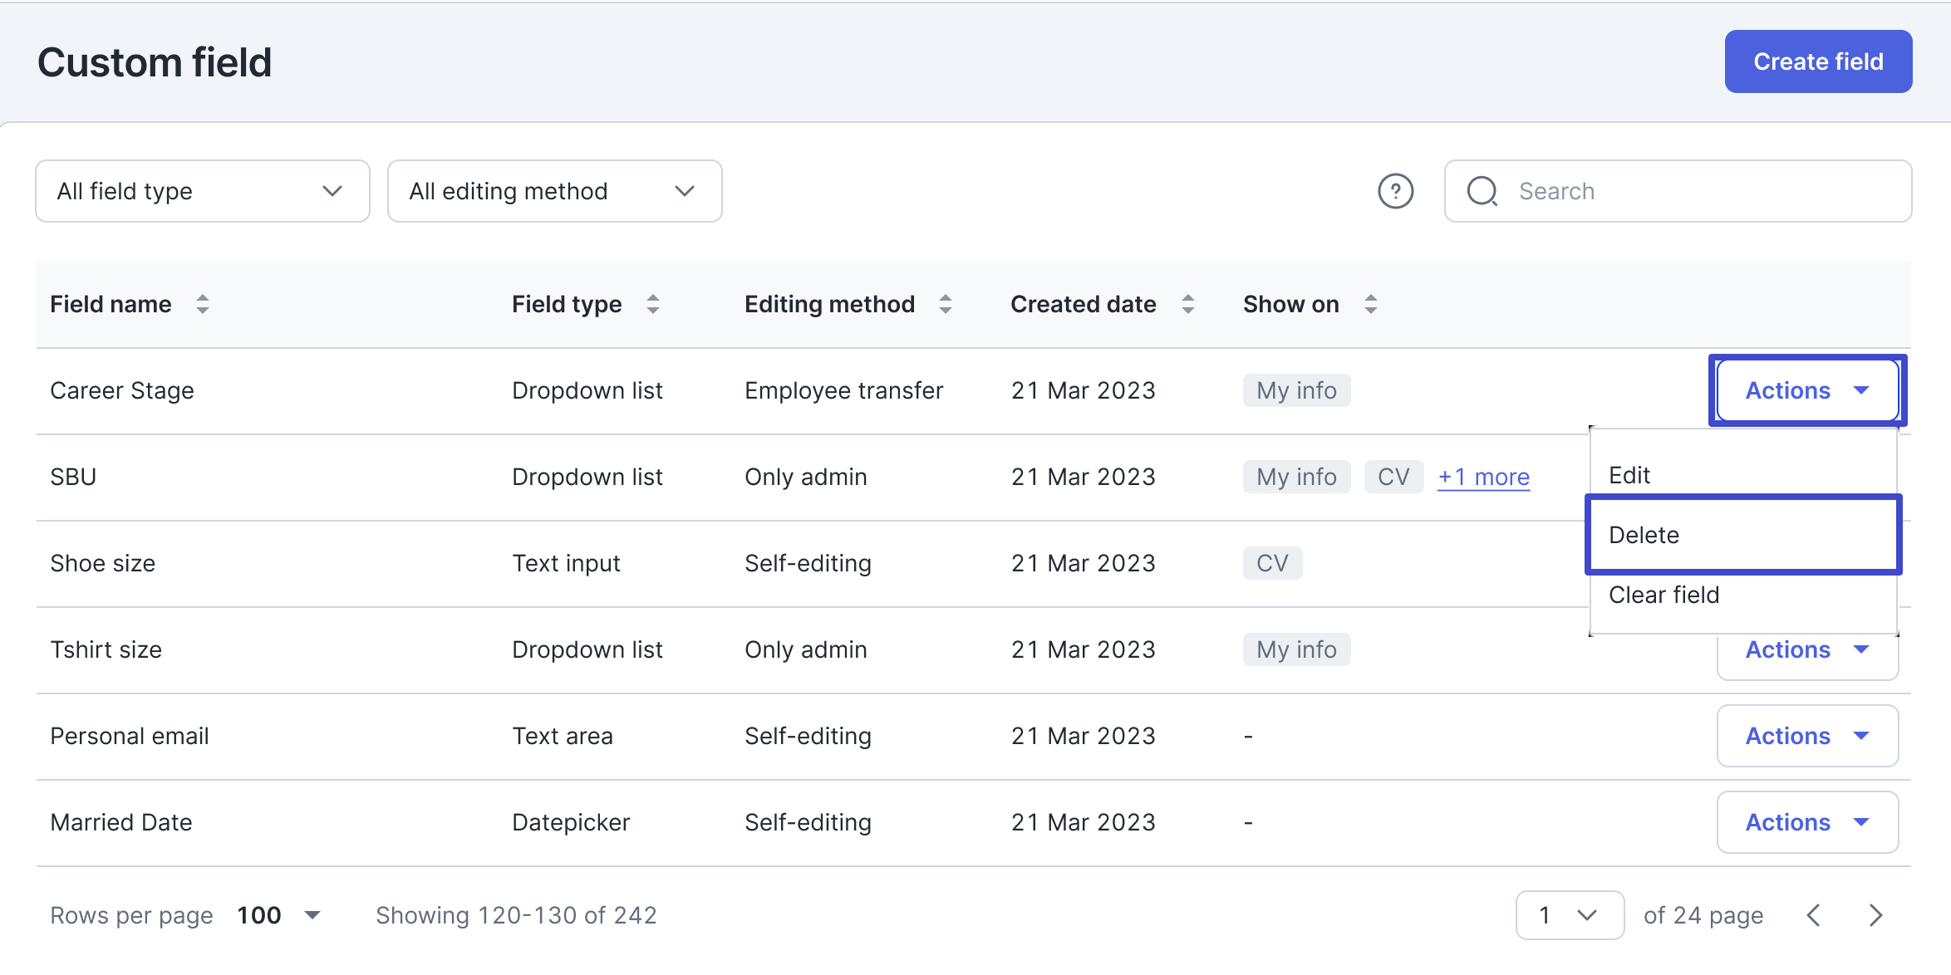Sort by Field name column
The image size is (1951, 975).
[x=202, y=304]
